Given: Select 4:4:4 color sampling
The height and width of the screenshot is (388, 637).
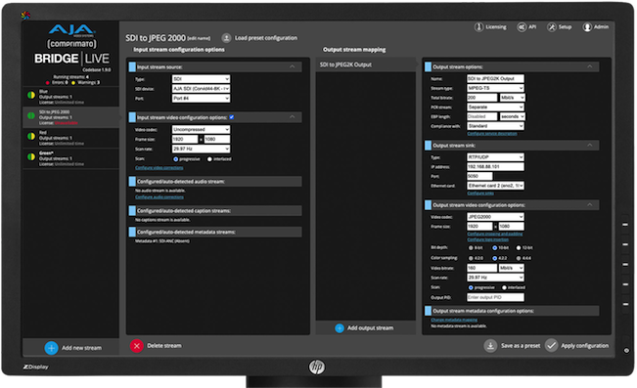Looking at the screenshot, I should coord(519,258).
